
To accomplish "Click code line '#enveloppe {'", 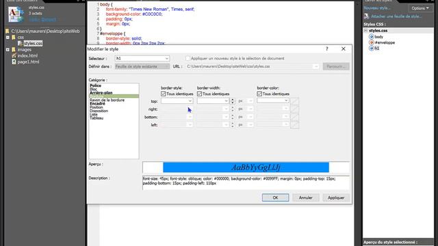I will (x=112, y=33).
